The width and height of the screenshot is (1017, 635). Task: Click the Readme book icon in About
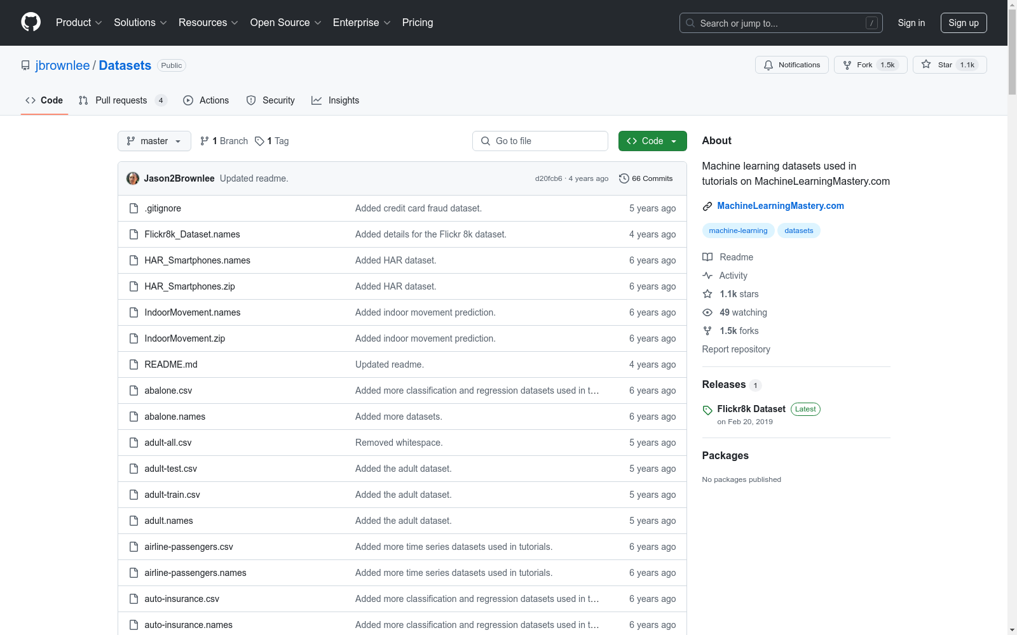pyautogui.click(x=707, y=257)
